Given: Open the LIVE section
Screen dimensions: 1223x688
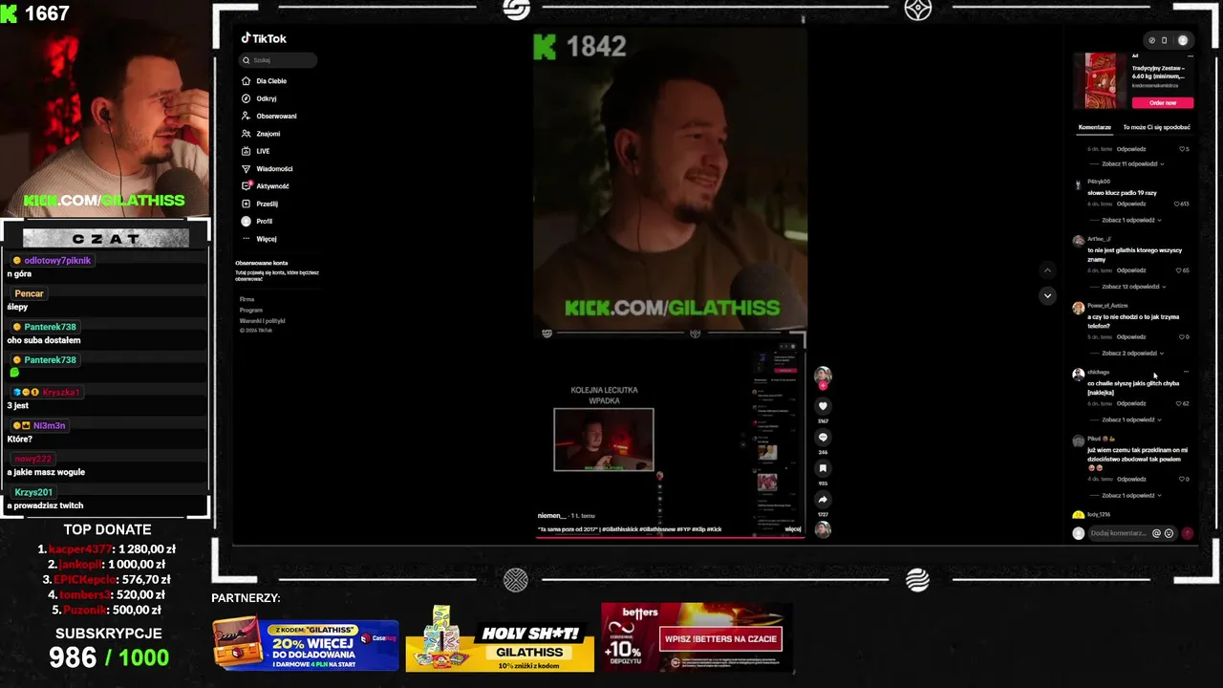Looking at the screenshot, I should (x=256, y=151).
